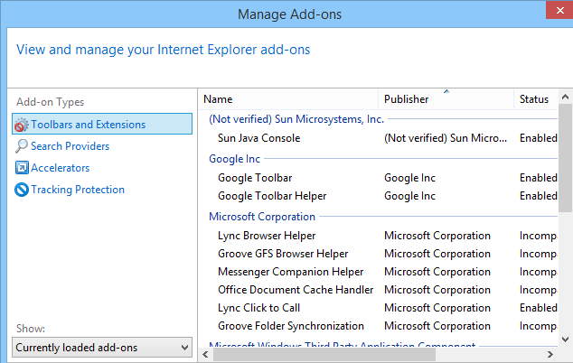Close the Manage Add-ons window
Screen dimensions: 573x363
click(x=559, y=11)
